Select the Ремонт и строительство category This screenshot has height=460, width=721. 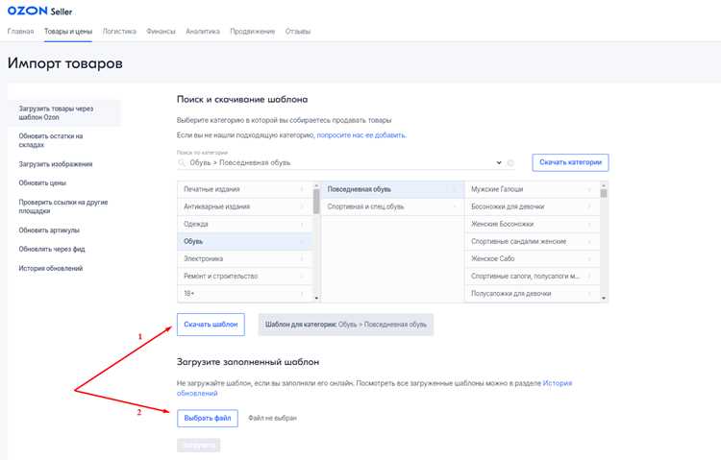(x=244, y=277)
